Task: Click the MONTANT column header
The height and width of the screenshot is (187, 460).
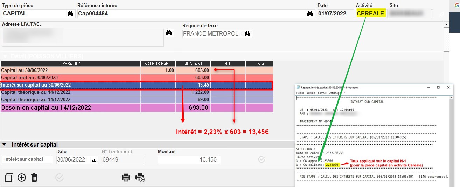Action: pyautogui.click(x=193, y=64)
